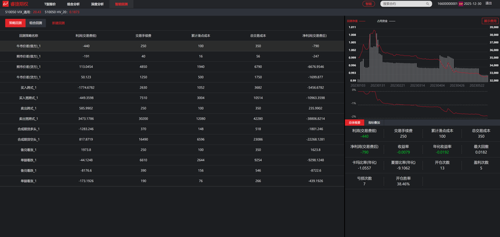Viewport: 500px width, 237px height.
Task: Click the 新建回测 link
Action: pos(58,23)
